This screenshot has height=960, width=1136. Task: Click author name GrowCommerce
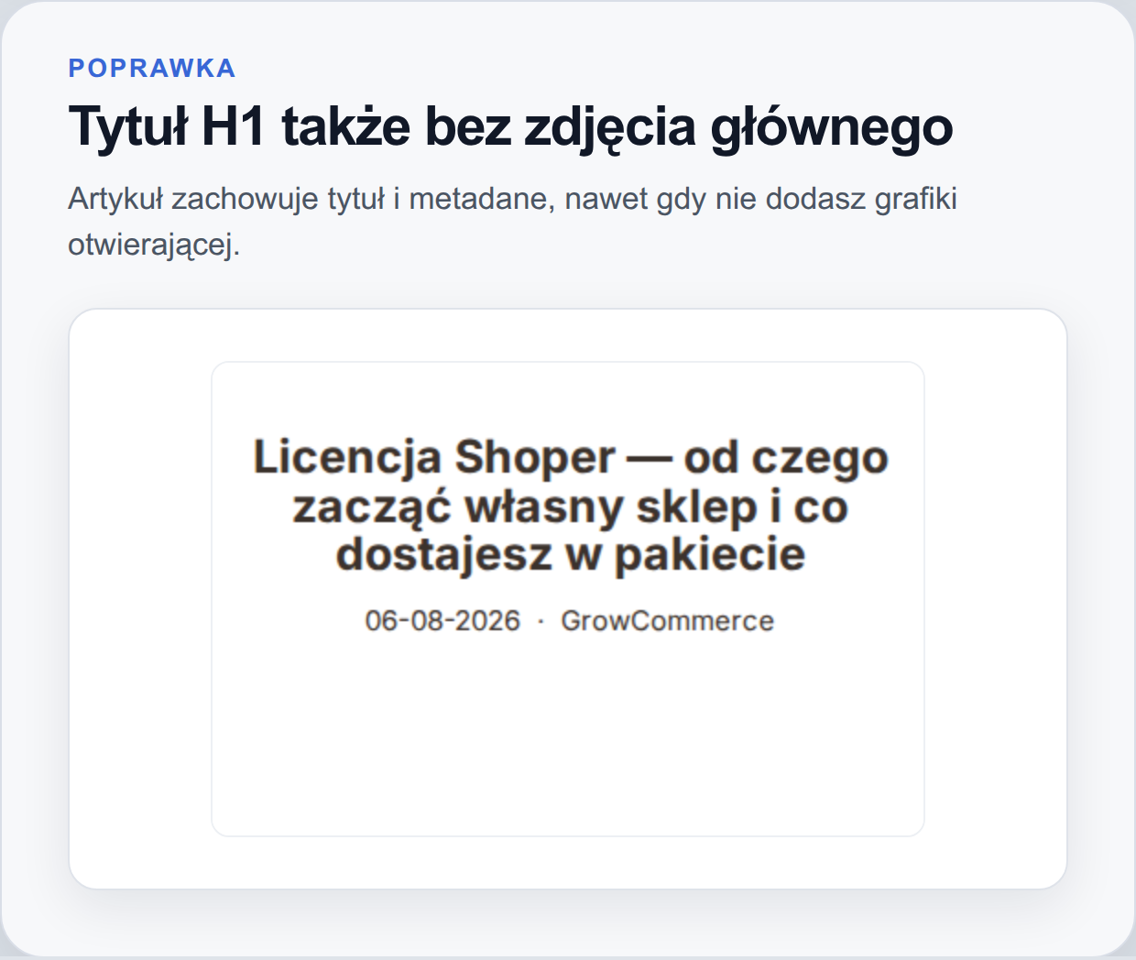click(667, 620)
